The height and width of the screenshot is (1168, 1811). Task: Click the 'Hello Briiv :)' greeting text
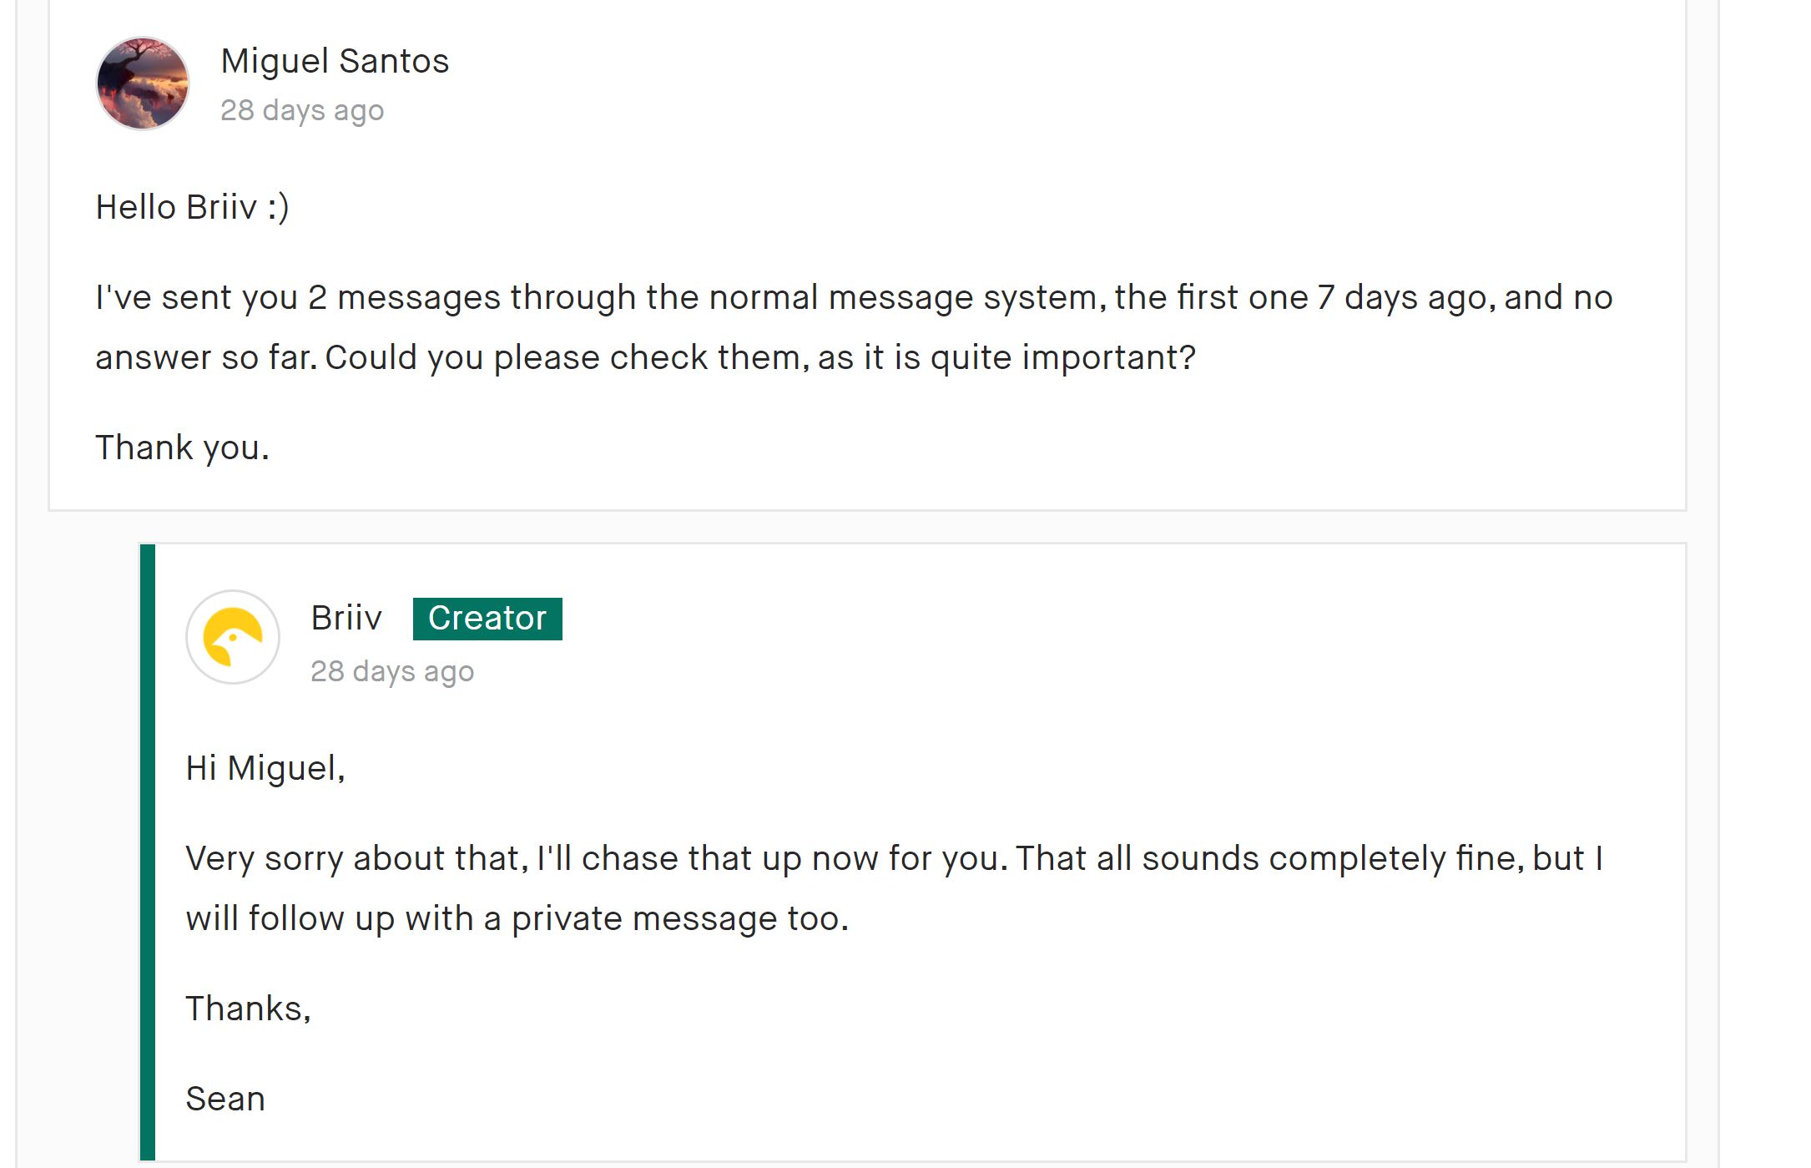click(193, 207)
